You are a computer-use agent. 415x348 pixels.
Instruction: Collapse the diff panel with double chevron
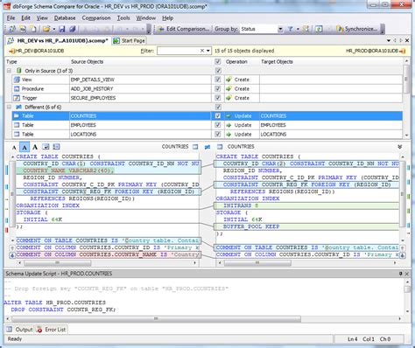(400, 147)
